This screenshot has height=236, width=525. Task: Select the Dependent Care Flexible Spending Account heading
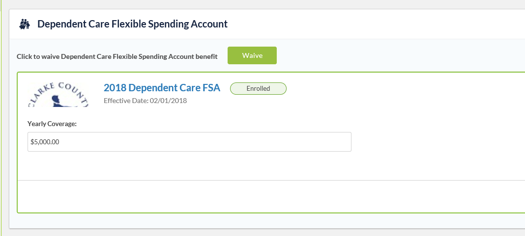[x=133, y=24]
